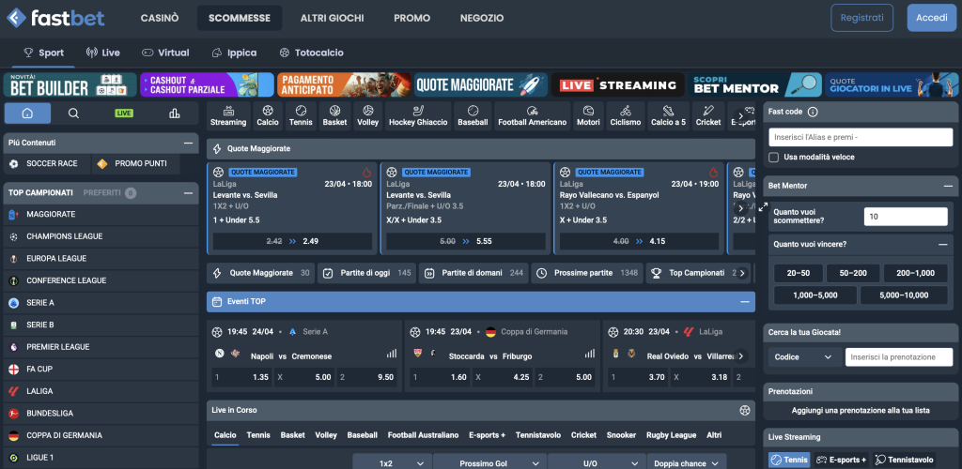
Task: Open the LIVE STREAMING banner
Action: 618,85
